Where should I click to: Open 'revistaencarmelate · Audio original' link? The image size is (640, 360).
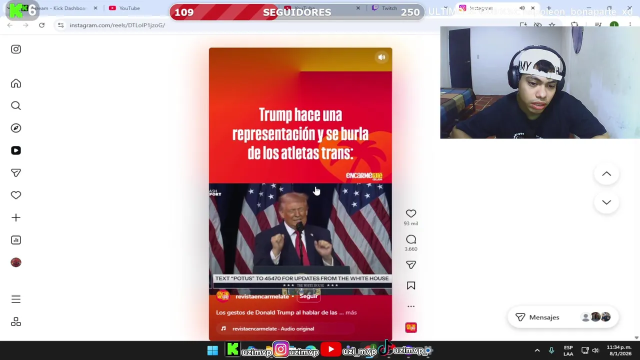273,328
